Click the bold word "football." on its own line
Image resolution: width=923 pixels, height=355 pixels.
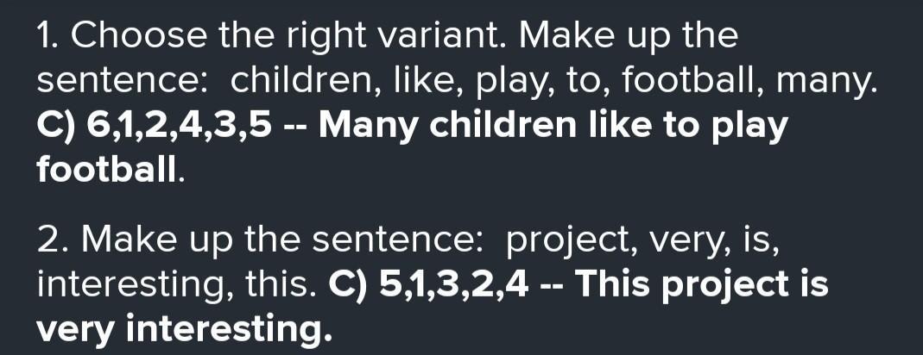111,170
